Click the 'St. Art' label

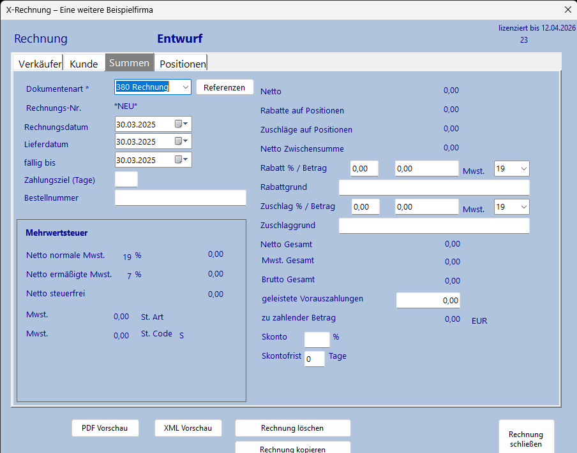[152, 317]
